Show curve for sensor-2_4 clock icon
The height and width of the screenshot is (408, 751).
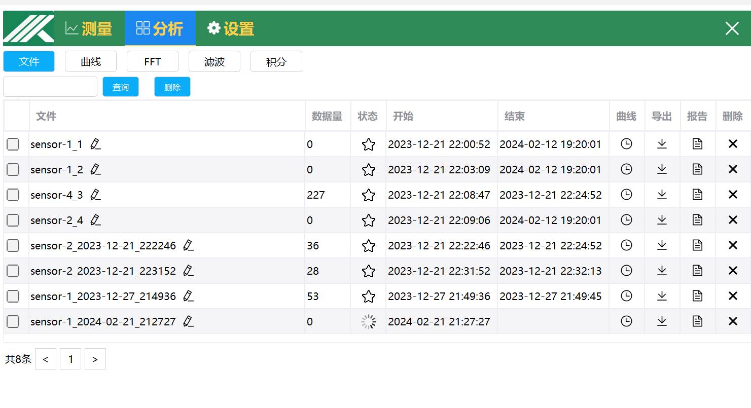pyautogui.click(x=627, y=220)
